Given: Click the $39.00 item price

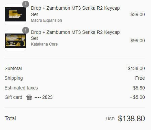Looking at the screenshot, I should tap(138, 14).
